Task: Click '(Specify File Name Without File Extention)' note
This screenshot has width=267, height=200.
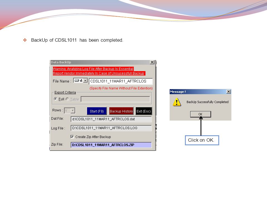Action: pos(121,88)
